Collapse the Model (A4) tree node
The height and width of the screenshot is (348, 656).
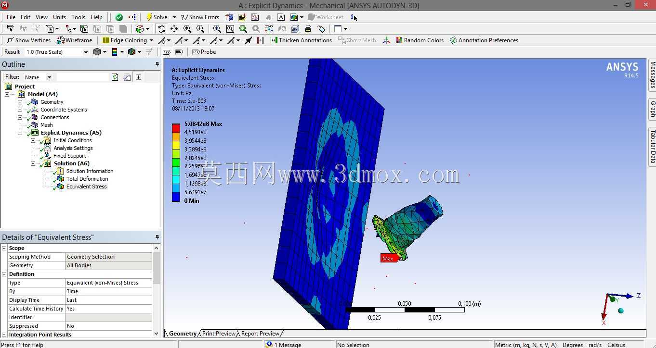pos(7,94)
